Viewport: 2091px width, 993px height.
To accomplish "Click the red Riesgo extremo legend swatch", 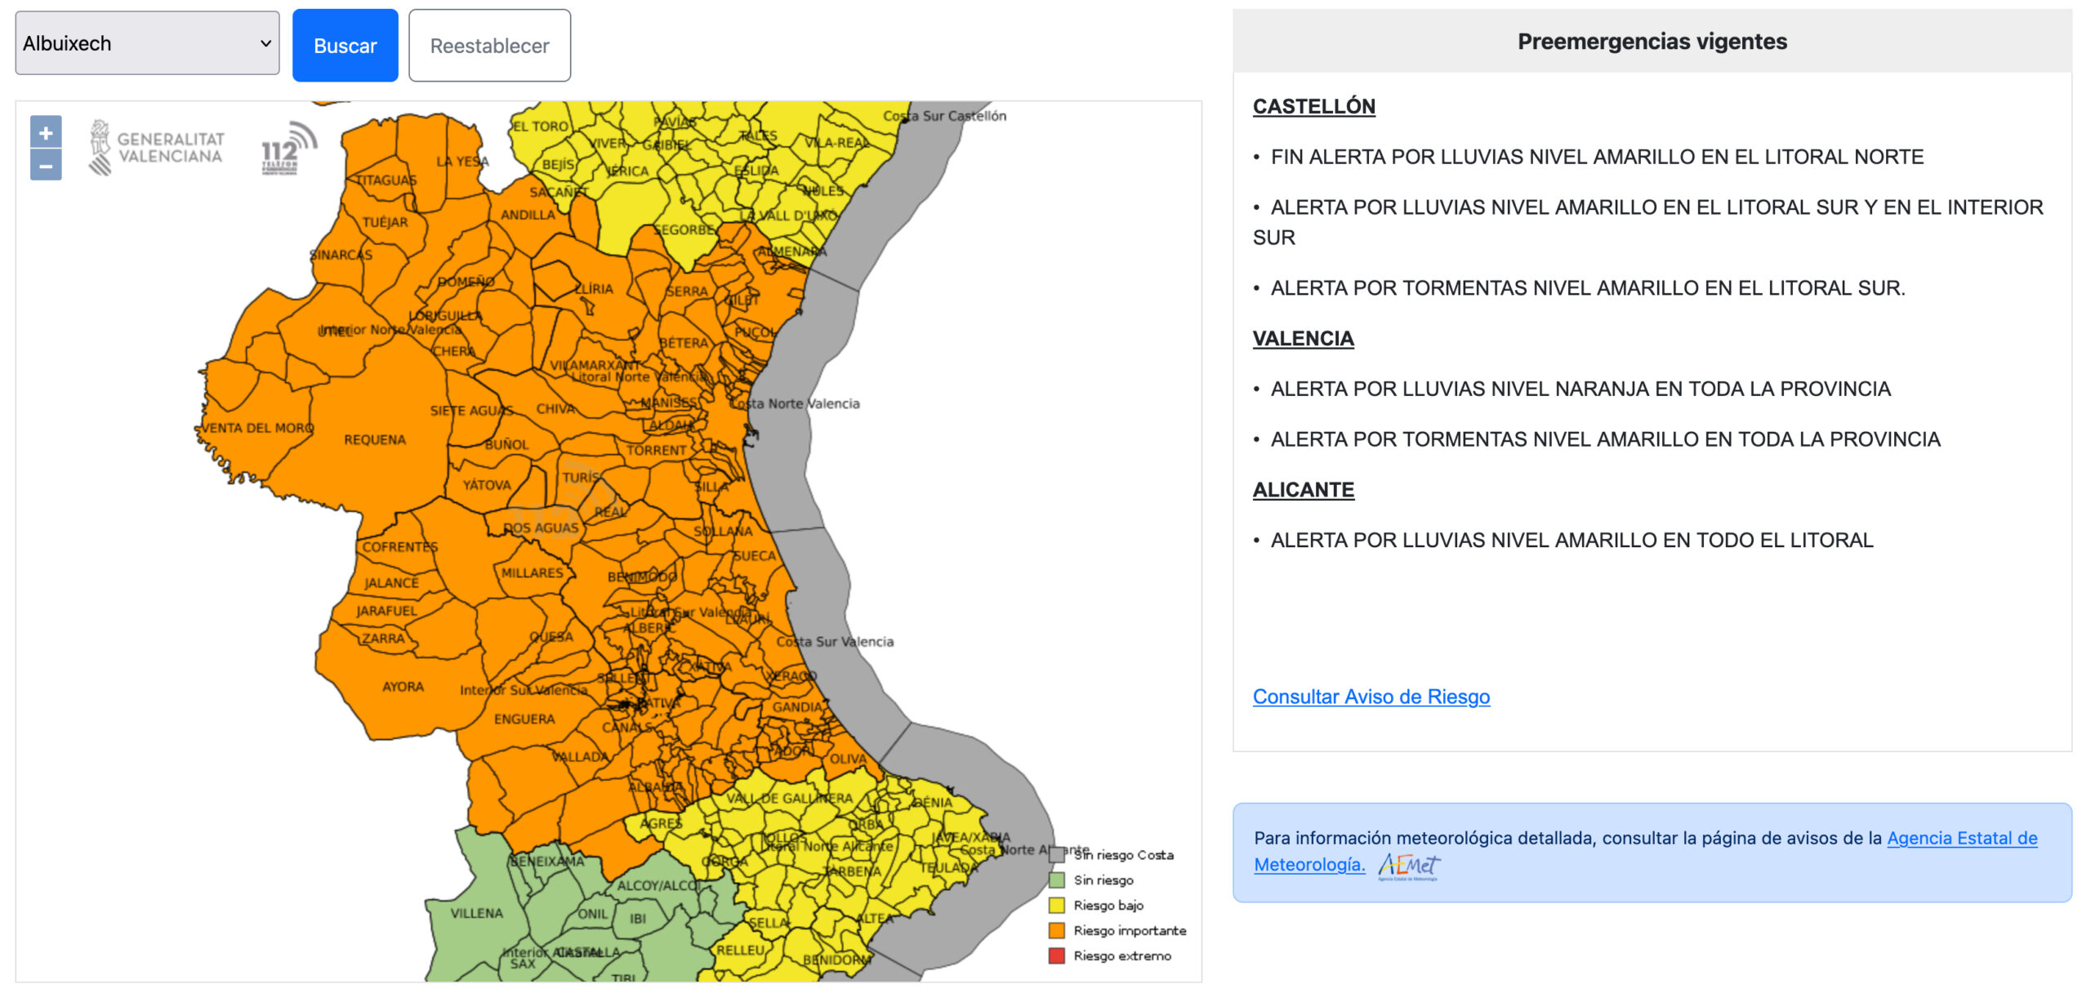I will point(1056,956).
